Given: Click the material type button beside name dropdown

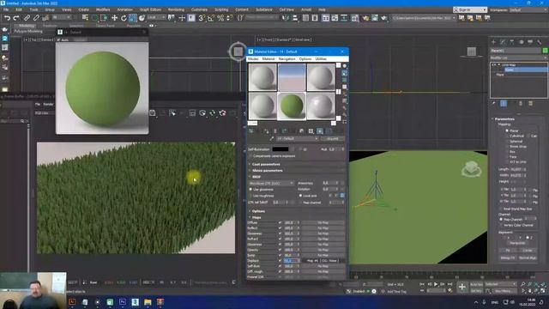Looking at the screenshot, I should [332, 139].
